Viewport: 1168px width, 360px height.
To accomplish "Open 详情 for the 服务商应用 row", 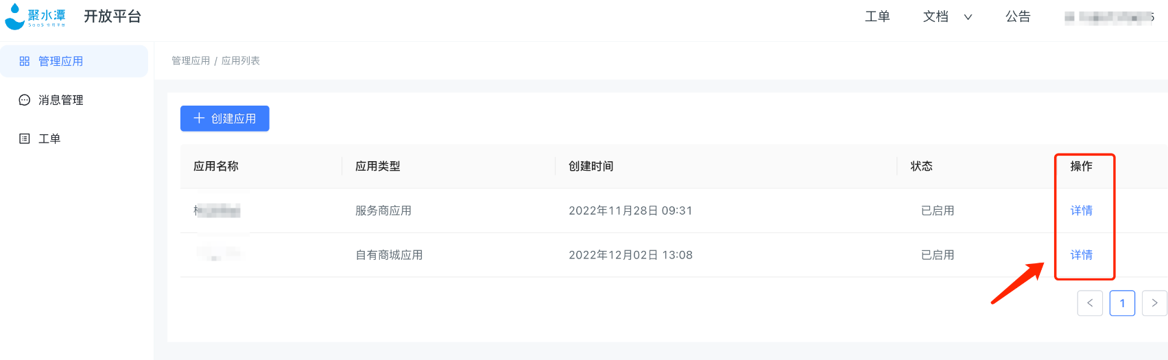I will (x=1081, y=211).
